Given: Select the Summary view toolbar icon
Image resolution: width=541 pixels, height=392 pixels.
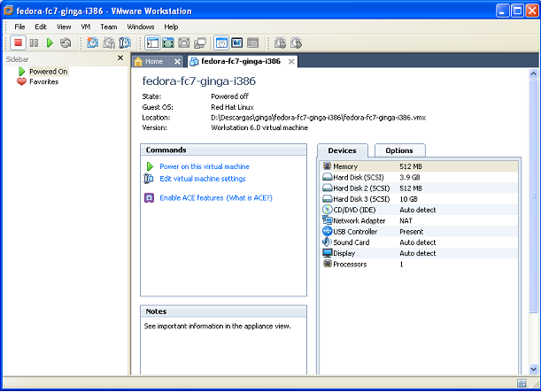Looking at the screenshot, I should pyautogui.click(x=221, y=43).
